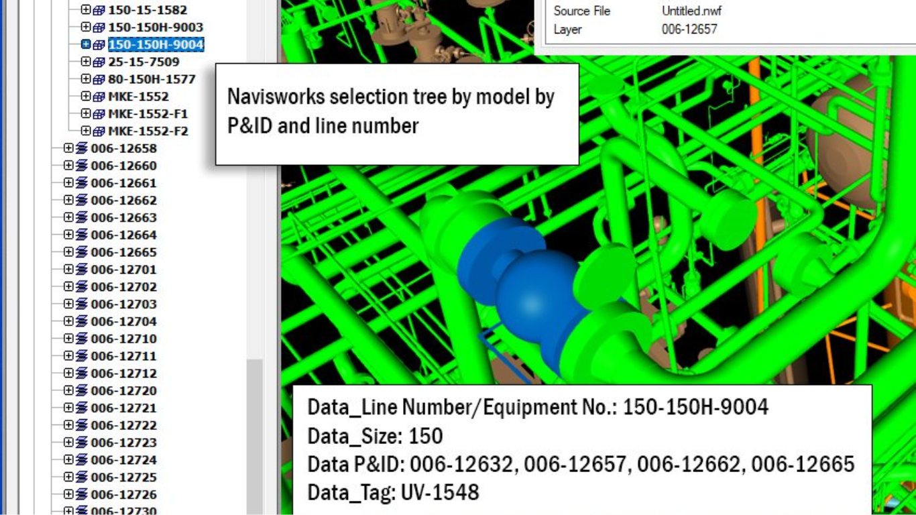Click group icon beside MKE-1552-F2
The height and width of the screenshot is (515, 916).
(99, 131)
